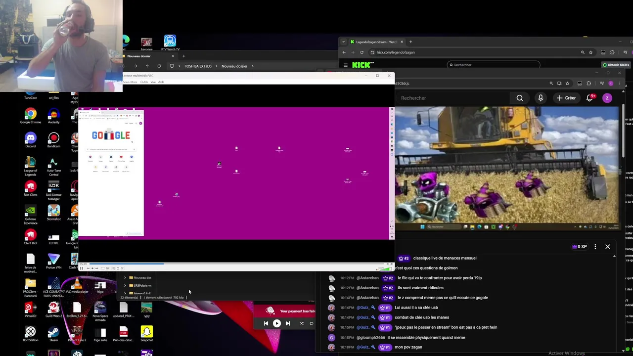Open Client Riot desktop icon

(31, 237)
